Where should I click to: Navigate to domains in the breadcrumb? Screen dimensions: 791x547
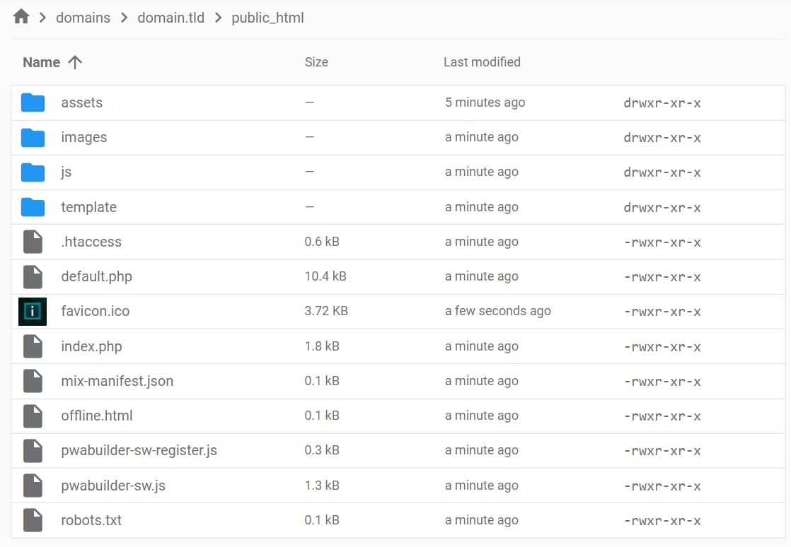pos(83,17)
